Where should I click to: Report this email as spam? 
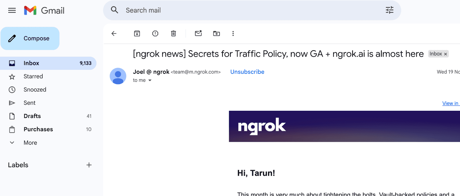tap(155, 34)
